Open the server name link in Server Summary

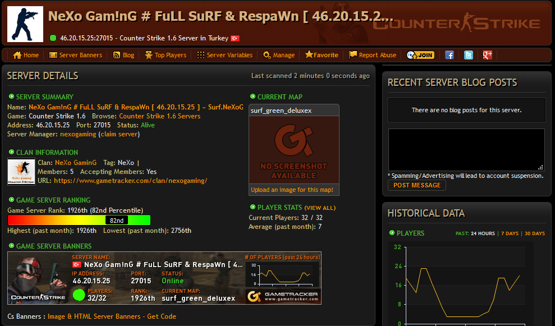pos(136,107)
